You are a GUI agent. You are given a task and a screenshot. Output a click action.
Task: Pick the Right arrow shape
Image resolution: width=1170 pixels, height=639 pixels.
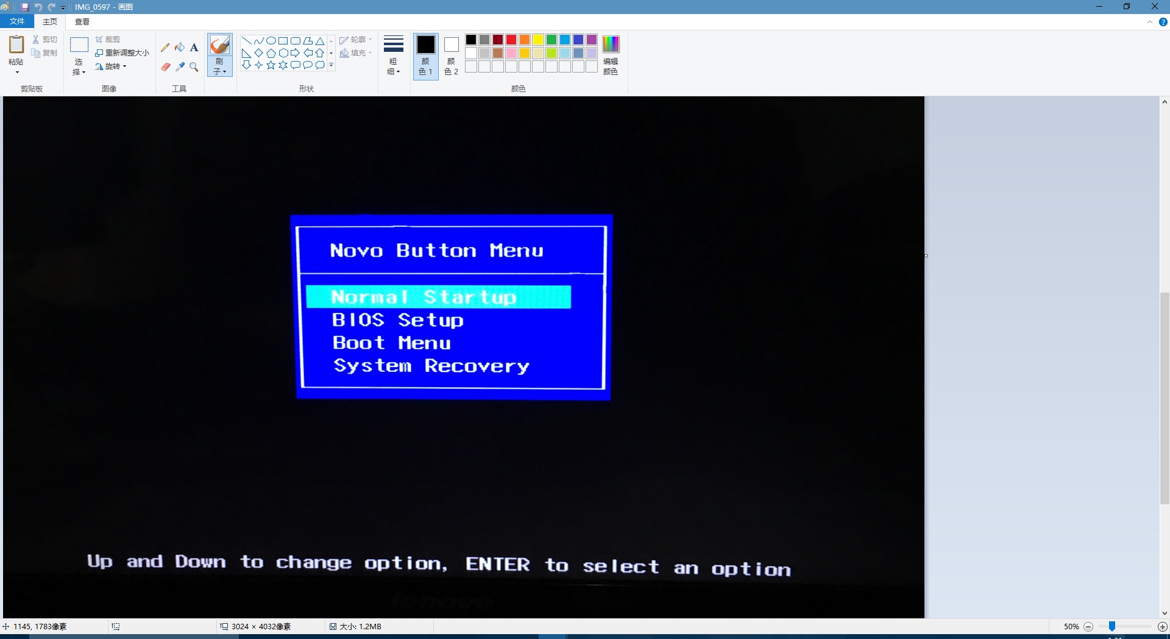click(296, 53)
